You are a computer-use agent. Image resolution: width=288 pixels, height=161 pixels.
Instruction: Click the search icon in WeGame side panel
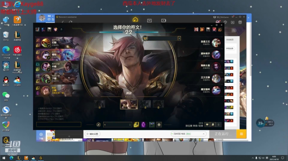(x=234, y=30)
